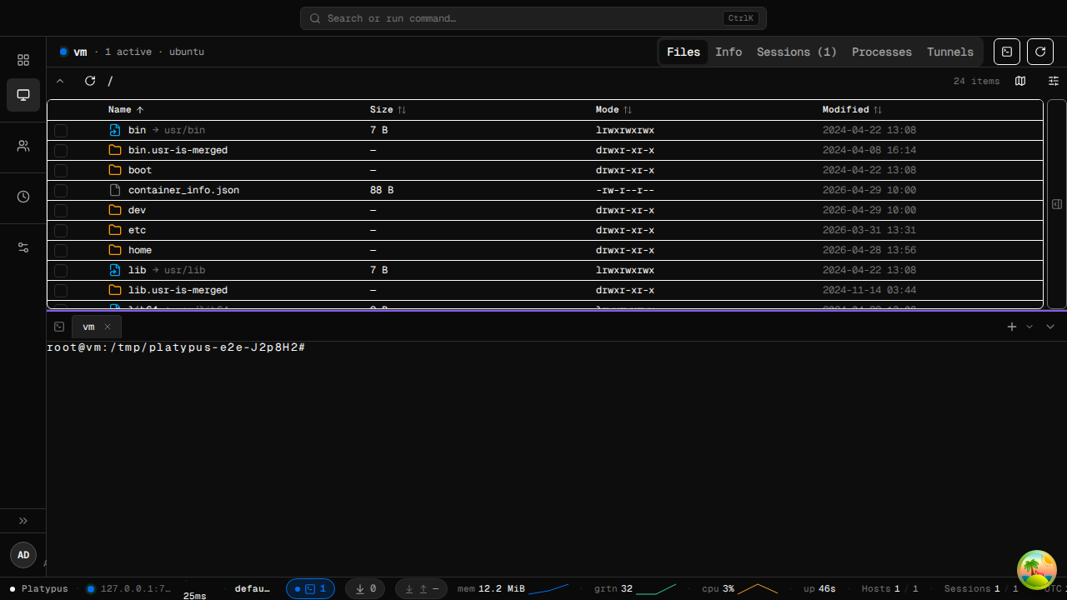Add a new terminal with the plus icon
The image size is (1067, 600).
click(1012, 327)
